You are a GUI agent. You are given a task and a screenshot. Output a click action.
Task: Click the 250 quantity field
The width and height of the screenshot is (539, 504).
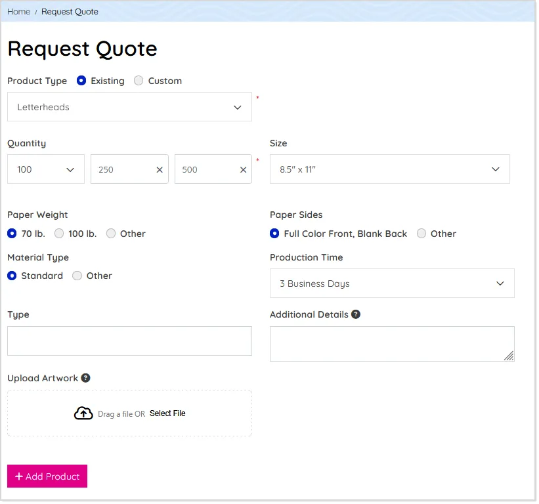(x=129, y=169)
